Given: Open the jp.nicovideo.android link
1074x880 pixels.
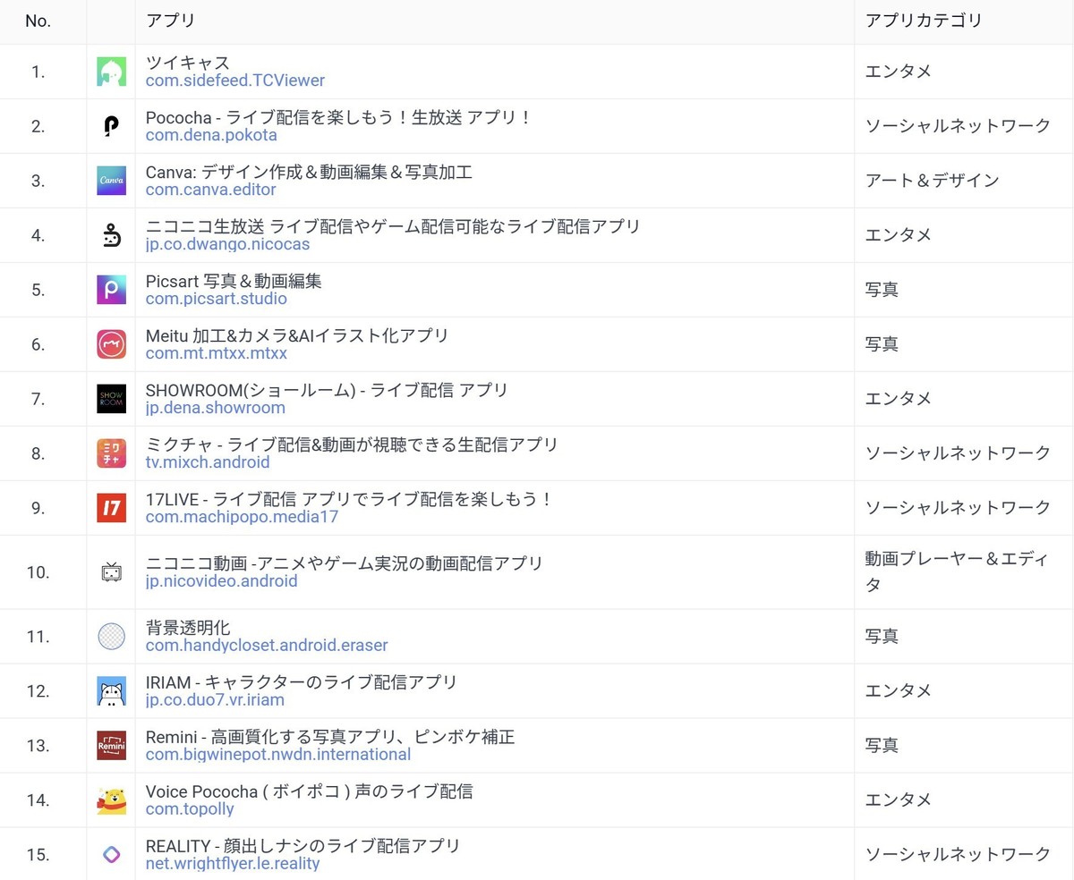Looking at the screenshot, I should (x=222, y=581).
